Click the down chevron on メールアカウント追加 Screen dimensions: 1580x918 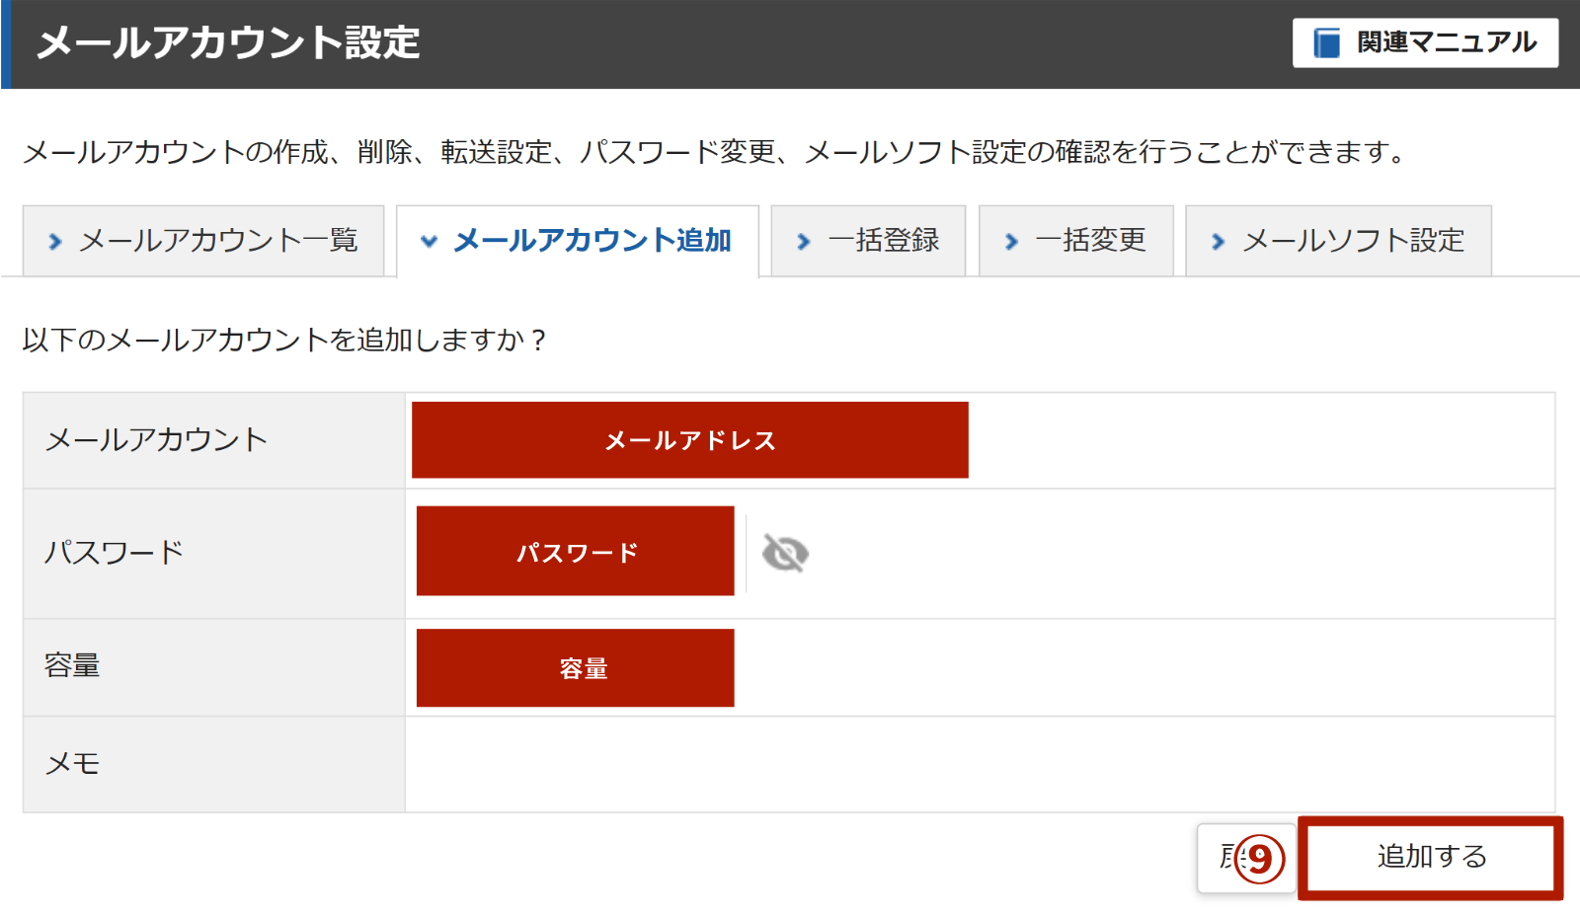coord(429,242)
